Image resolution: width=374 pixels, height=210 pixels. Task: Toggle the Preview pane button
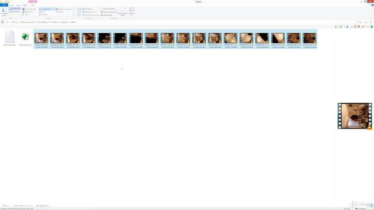[15, 9]
